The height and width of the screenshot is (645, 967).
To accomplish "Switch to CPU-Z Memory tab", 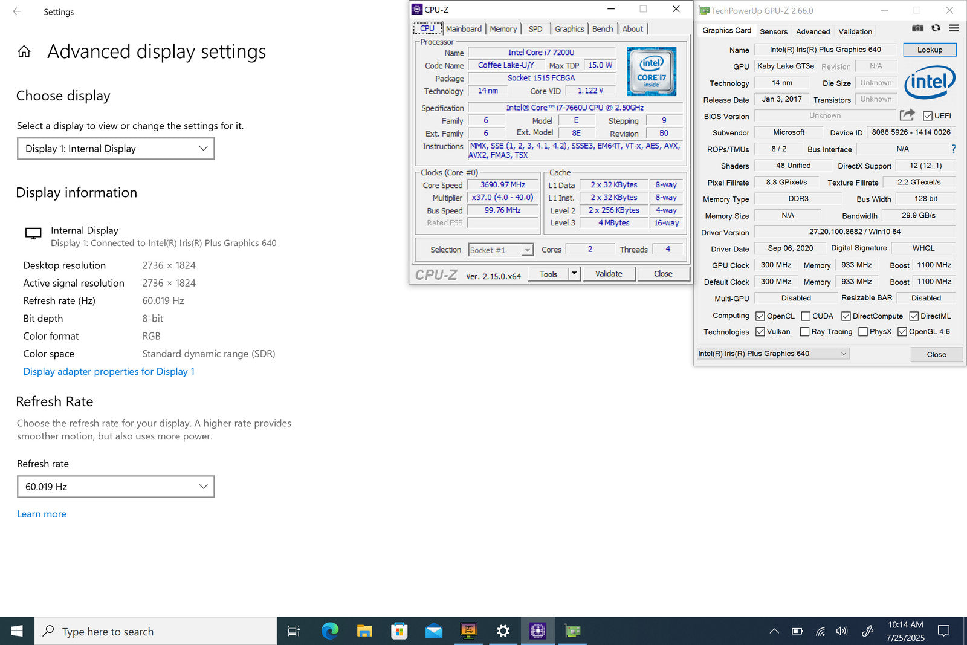I will (503, 29).
